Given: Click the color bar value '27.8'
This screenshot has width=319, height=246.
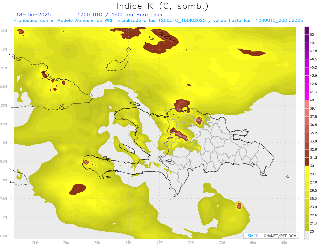Looking at the screenshot, I should coord(313,182).
